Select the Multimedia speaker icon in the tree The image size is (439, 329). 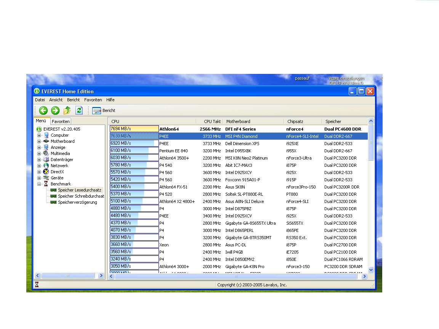(46, 153)
